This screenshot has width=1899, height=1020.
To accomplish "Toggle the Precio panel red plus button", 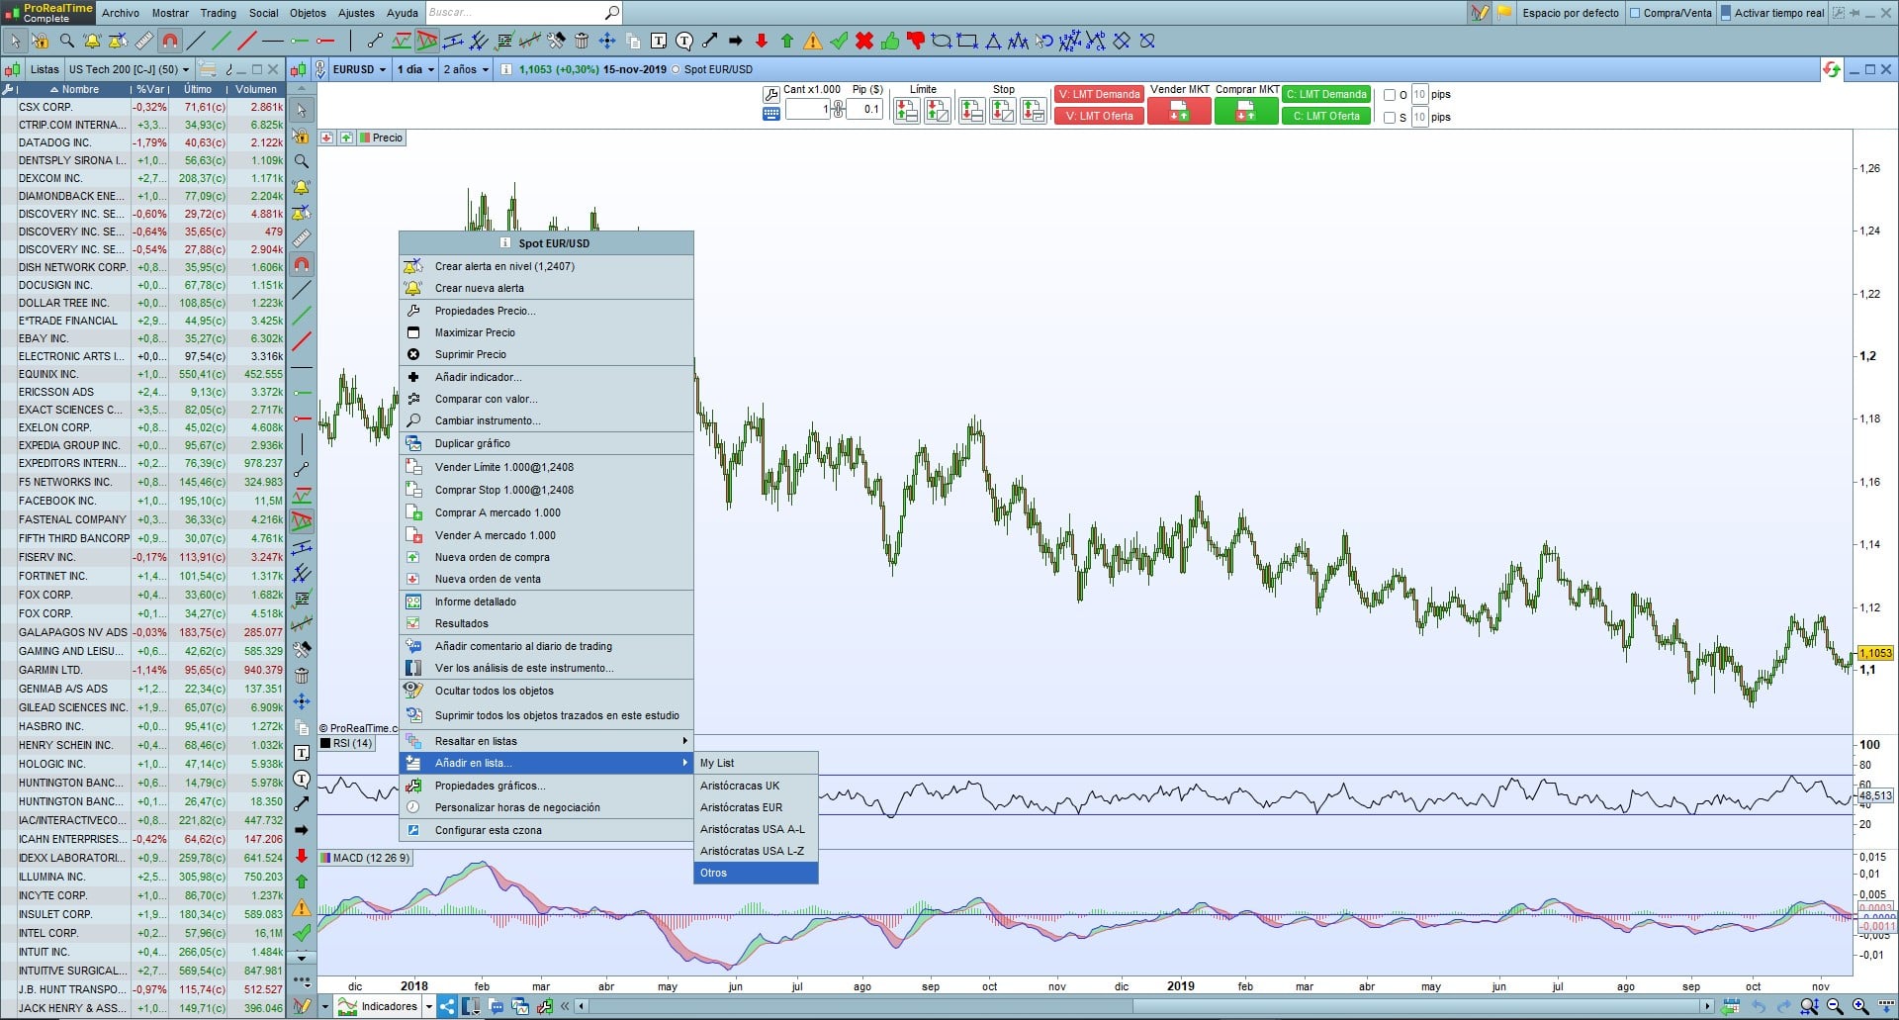I will 326,138.
